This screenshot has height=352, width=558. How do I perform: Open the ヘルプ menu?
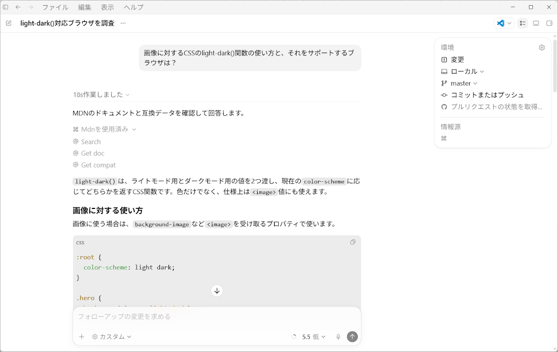point(134,7)
